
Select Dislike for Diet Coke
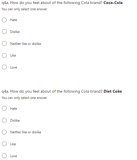coord(4,120)
